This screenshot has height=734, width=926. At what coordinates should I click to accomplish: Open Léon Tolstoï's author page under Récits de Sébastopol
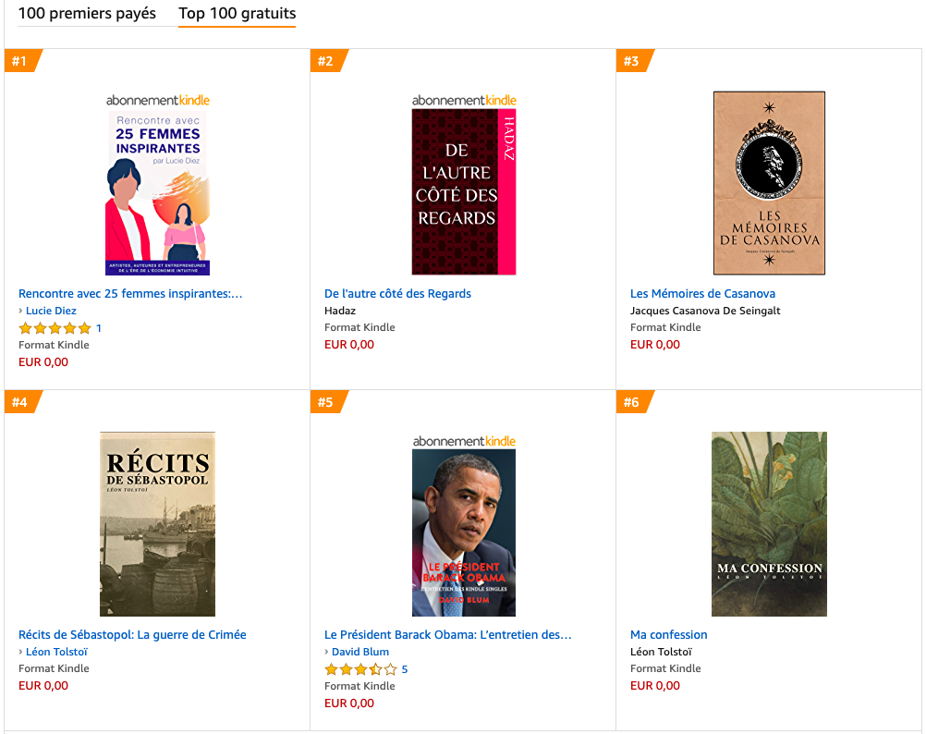coord(56,651)
